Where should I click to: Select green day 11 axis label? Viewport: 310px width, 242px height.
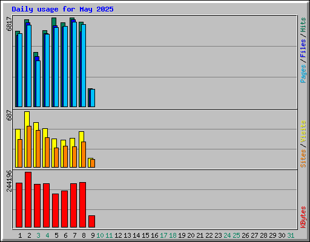point(109,235)
